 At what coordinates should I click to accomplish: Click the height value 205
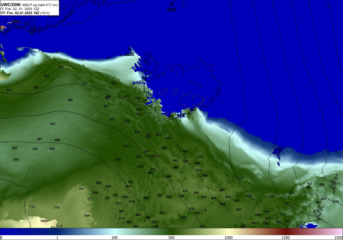click(x=324, y=199)
